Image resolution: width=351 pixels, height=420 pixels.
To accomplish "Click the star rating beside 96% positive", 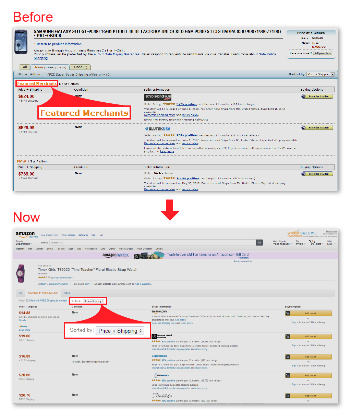I will click(156, 381).
